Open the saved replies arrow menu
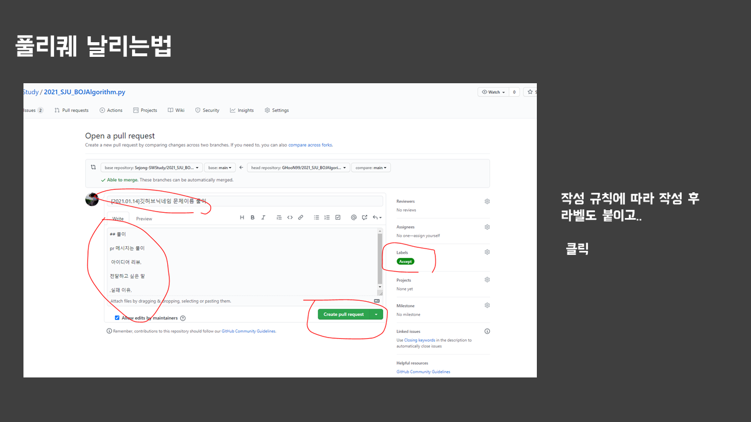 pos(377,217)
